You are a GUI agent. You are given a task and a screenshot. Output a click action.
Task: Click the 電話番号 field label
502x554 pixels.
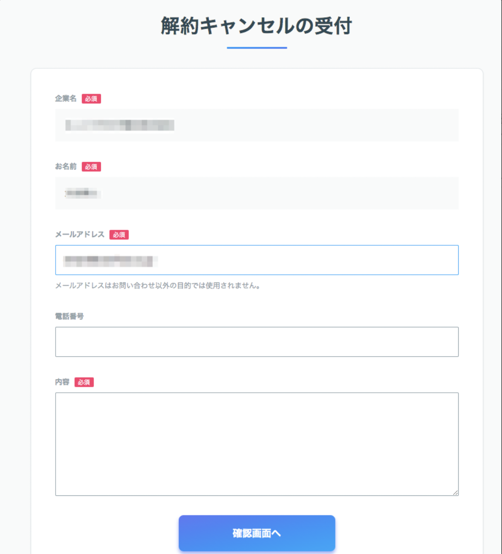click(71, 316)
